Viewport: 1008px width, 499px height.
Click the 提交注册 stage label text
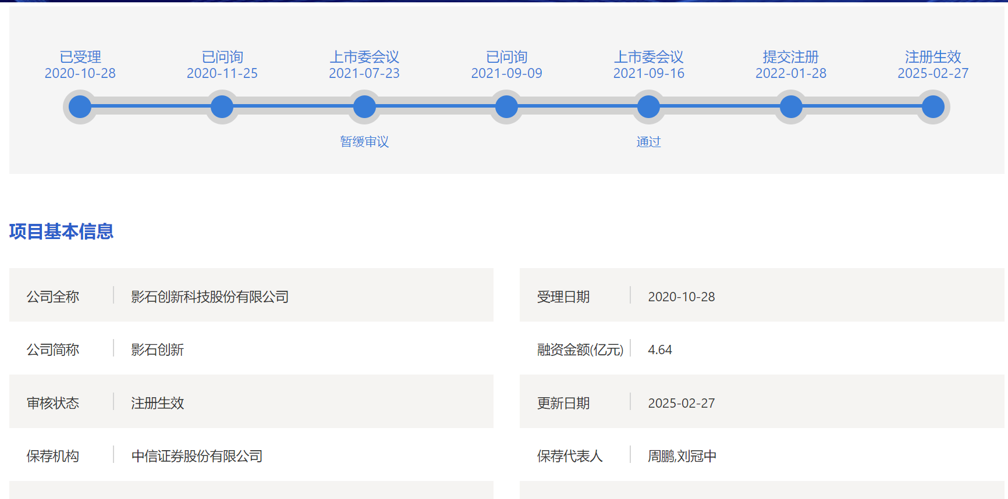[x=791, y=57]
